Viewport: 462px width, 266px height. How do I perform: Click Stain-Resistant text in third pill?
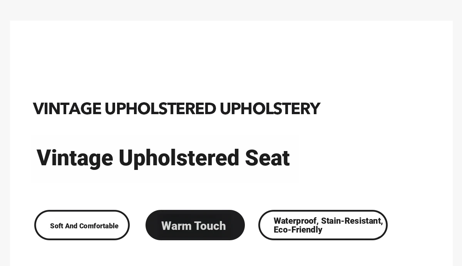[x=352, y=221]
